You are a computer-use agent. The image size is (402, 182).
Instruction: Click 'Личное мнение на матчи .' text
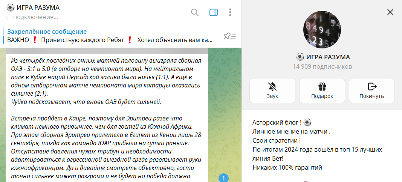(x=292, y=132)
